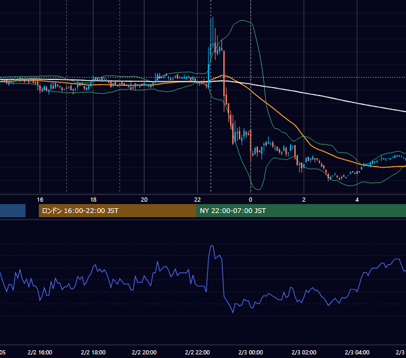Image resolution: width=406 pixels, height=358 pixels.
Task: Select the NY 22:00-07:00 JST session bar
Action: [x=301, y=211]
